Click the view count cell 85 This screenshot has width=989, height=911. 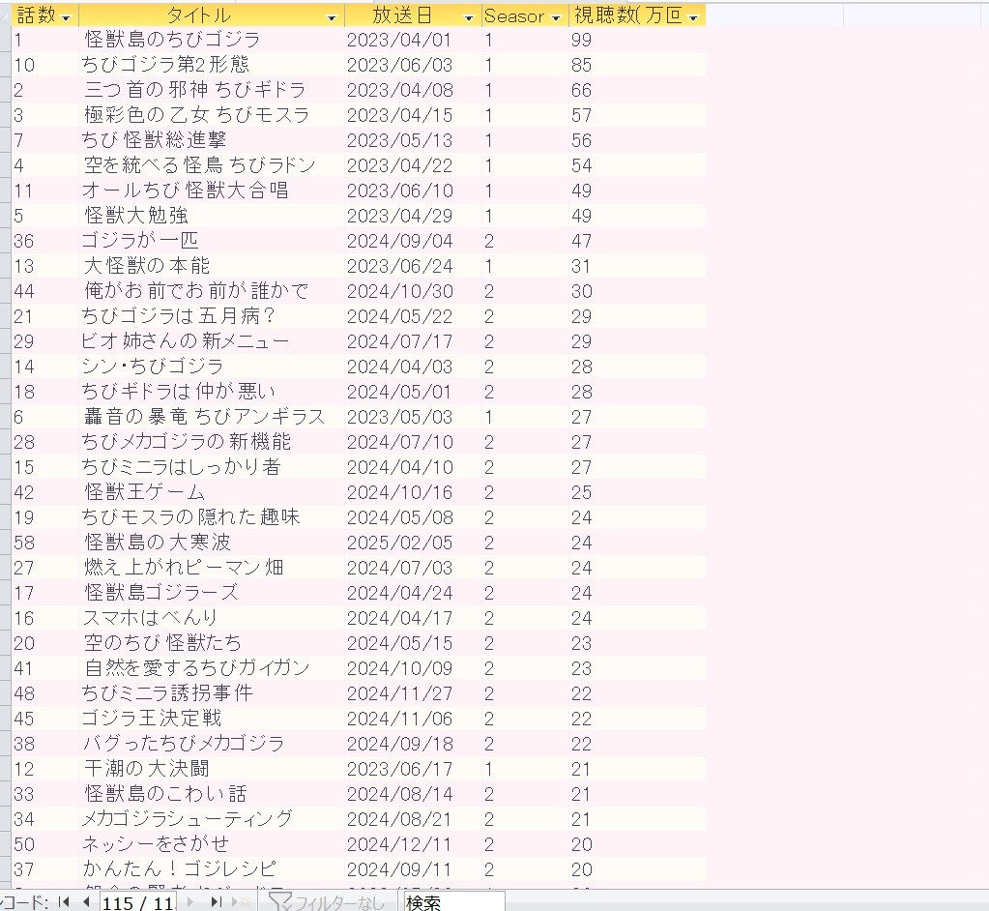click(x=637, y=65)
